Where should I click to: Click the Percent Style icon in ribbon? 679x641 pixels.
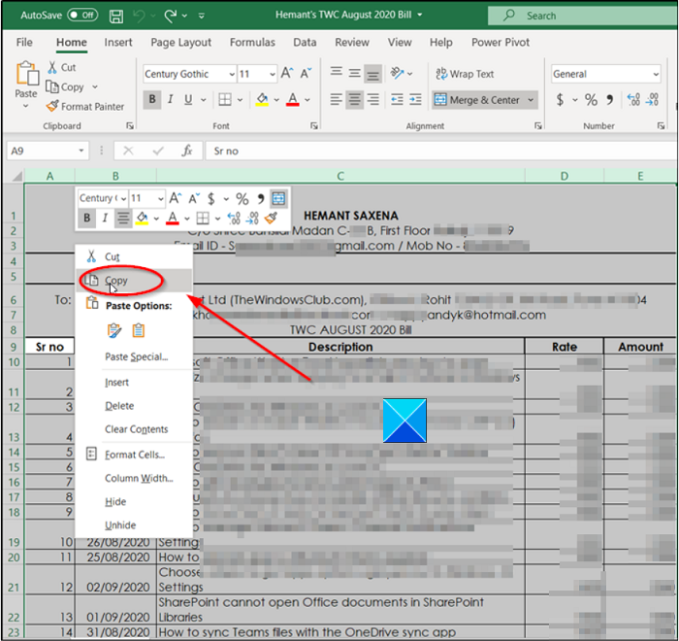591,100
